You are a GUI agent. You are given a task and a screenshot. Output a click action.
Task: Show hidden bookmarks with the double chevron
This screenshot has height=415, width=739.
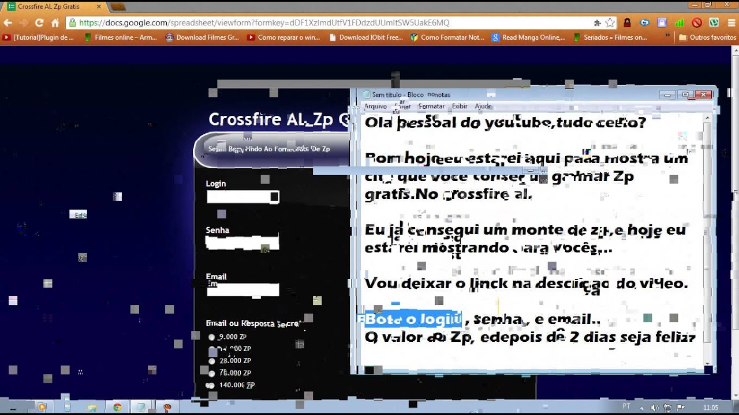668,36
